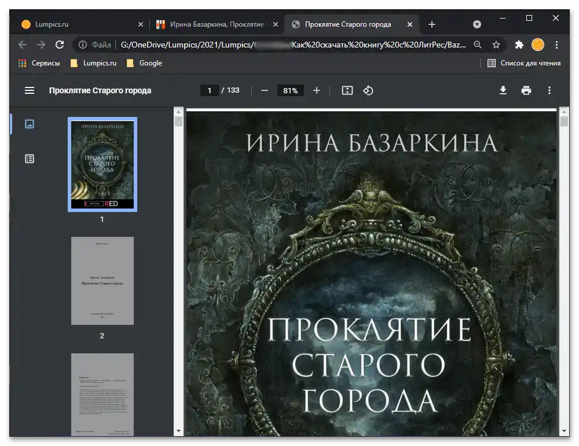Close the Проклятие Старого города tab

410,24
